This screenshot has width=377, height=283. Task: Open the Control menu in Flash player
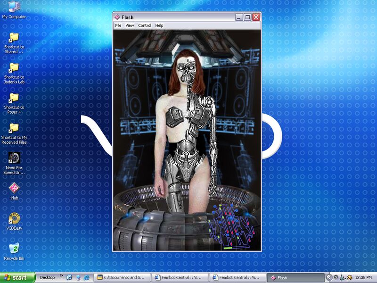(145, 25)
